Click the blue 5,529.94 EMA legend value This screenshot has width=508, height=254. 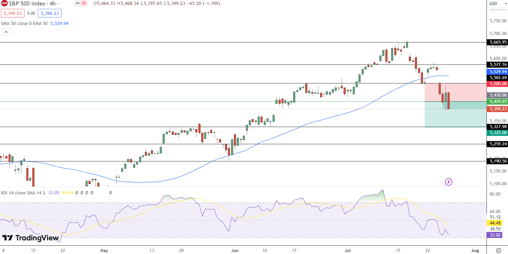point(59,24)
